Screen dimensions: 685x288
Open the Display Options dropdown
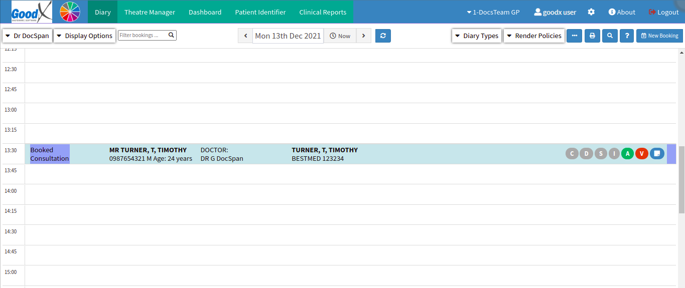(84, 36)
